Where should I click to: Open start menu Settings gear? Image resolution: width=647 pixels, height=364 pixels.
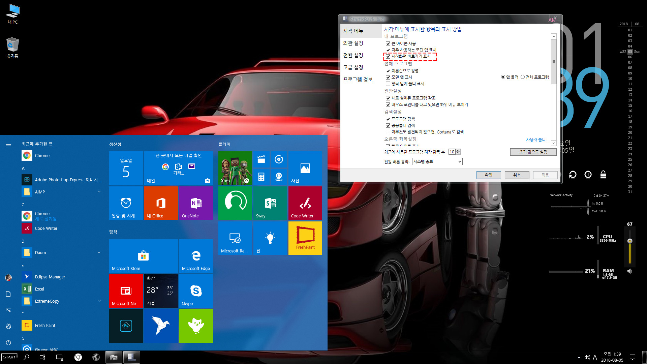click(x=8, y=326)
